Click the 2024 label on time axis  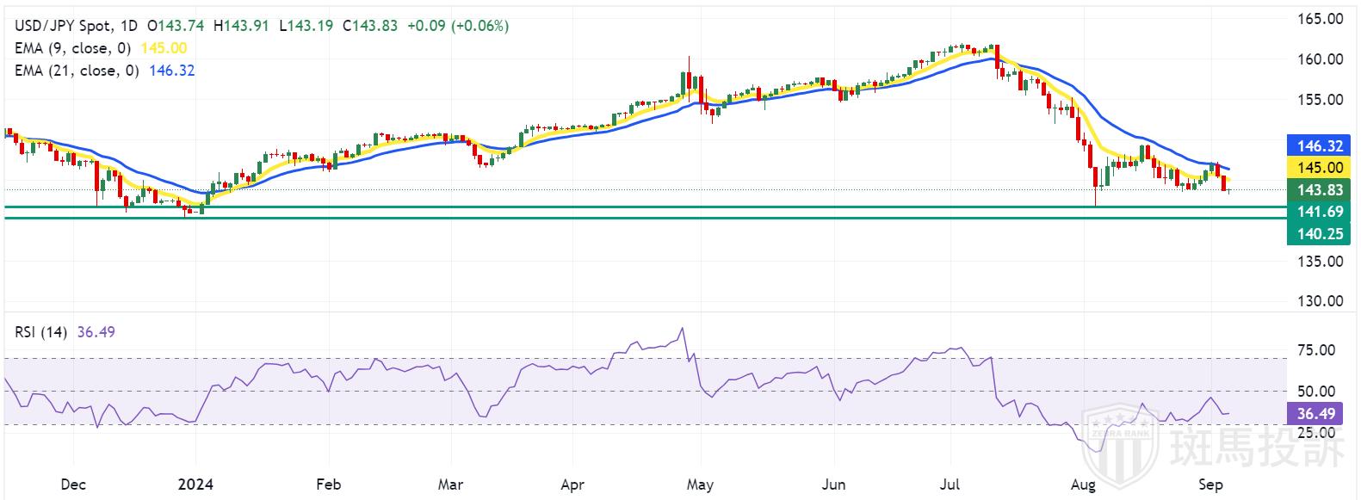(195, 485)
